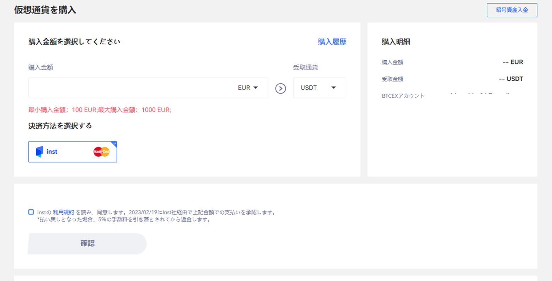Click the '-- USDT' receive amount value
The width and height of the screenshot is (552, 281).
click(x=511, y=79)
